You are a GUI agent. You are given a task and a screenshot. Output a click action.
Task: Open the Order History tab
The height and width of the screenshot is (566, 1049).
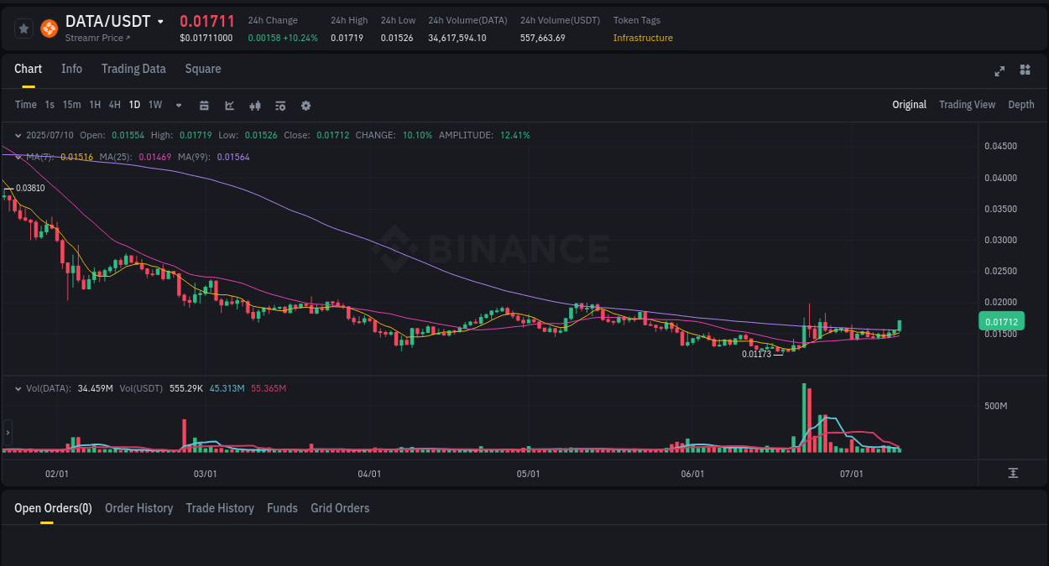point(138,508)
